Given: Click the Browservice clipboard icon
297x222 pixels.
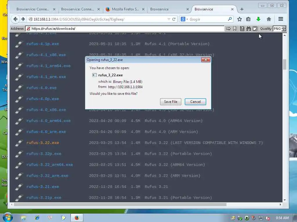Looking at the screenshot, I should coord(255,29).
